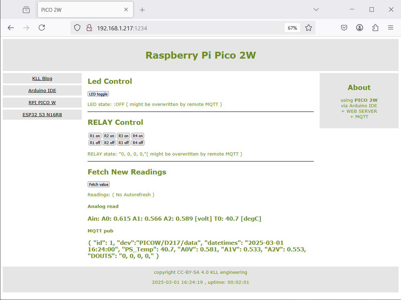
Task: Follow the RPI PICO W link
Action: pyautogui.click(x=42, y=102)
